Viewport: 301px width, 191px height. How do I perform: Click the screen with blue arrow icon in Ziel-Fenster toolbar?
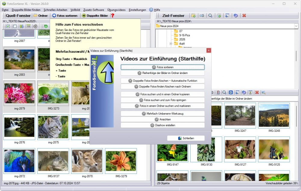227,16
